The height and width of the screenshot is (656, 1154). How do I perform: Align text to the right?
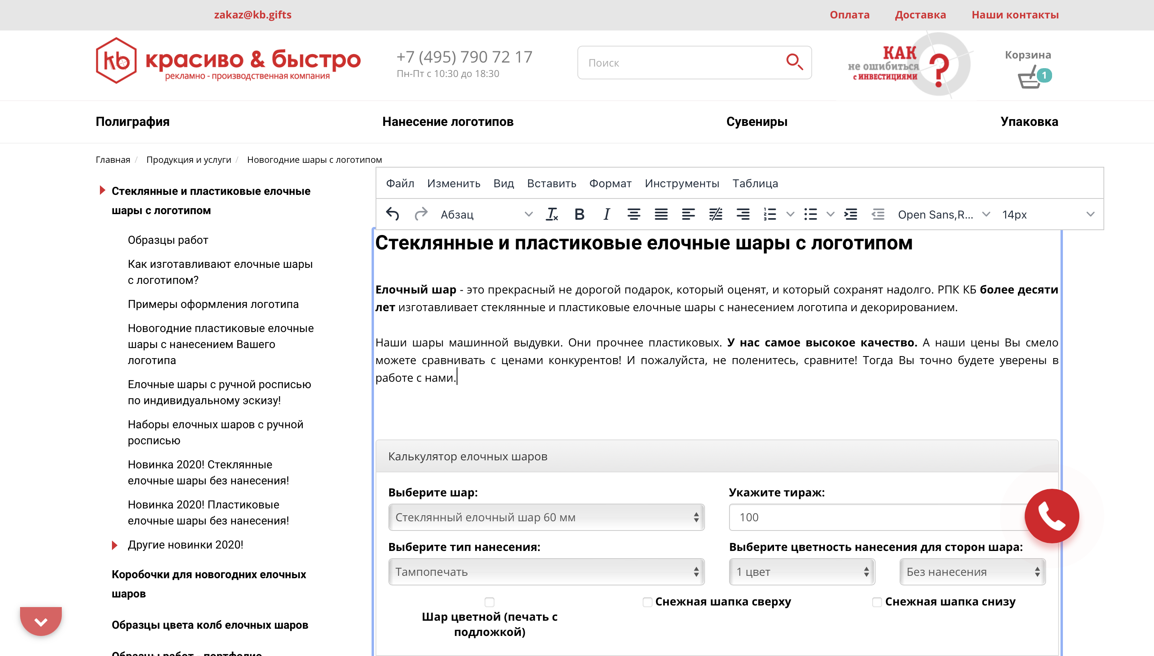[x=743, y=215]
